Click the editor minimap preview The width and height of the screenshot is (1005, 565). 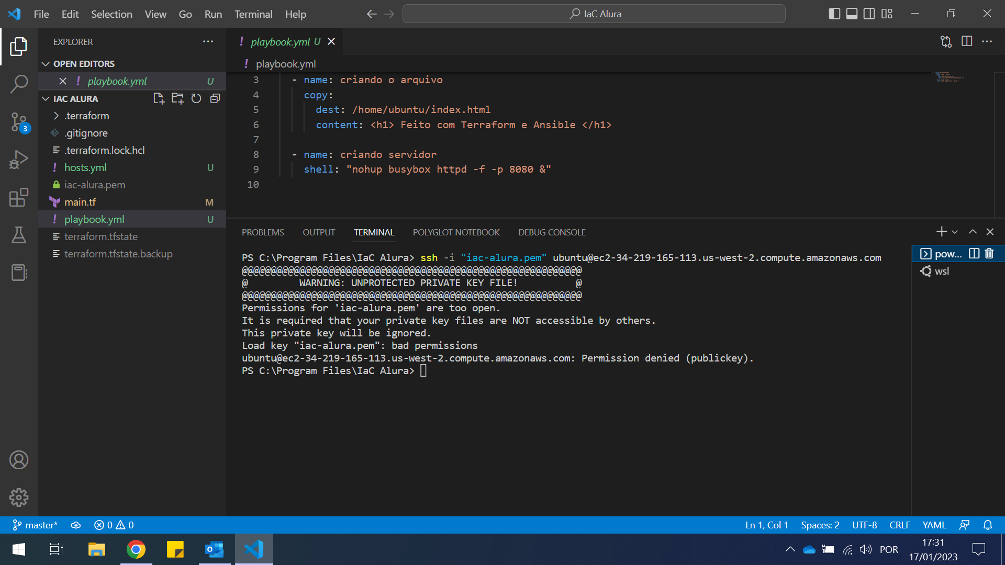(x=950, y=78)
